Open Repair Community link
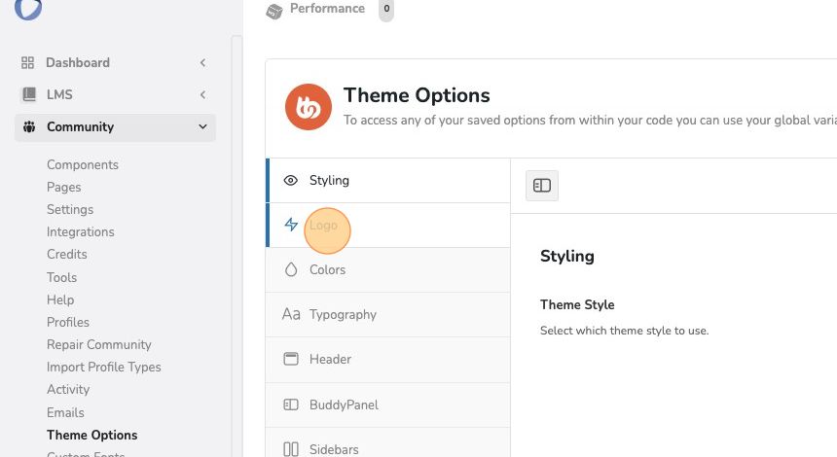Screen dimensions: 837x457 [98, 344]
